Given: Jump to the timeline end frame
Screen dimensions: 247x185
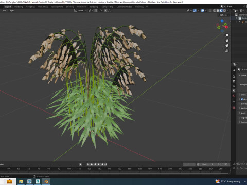Looking at the screenshot, I should point(105,164).
